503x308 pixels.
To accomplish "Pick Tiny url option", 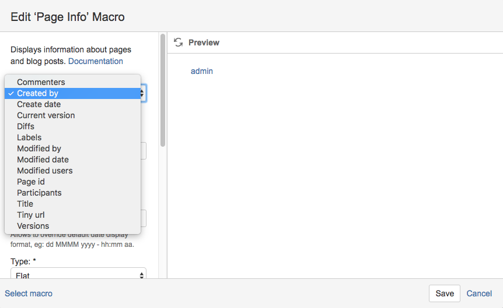I will pyautogui.click(x=72, y=215).
